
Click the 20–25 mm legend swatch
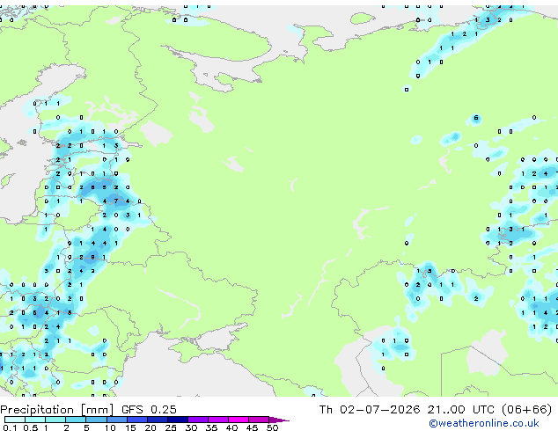click(158, 420)
